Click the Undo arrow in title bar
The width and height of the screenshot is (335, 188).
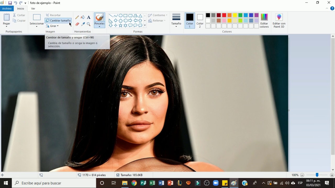point(15,3)
